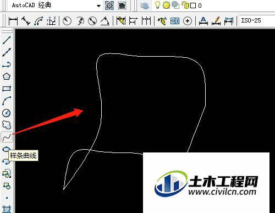Select the Angular dimension tool
The image size is (275, 213).
[x=105, y=21]
